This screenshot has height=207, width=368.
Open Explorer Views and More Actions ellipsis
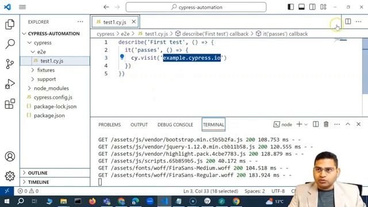point(80,22)
